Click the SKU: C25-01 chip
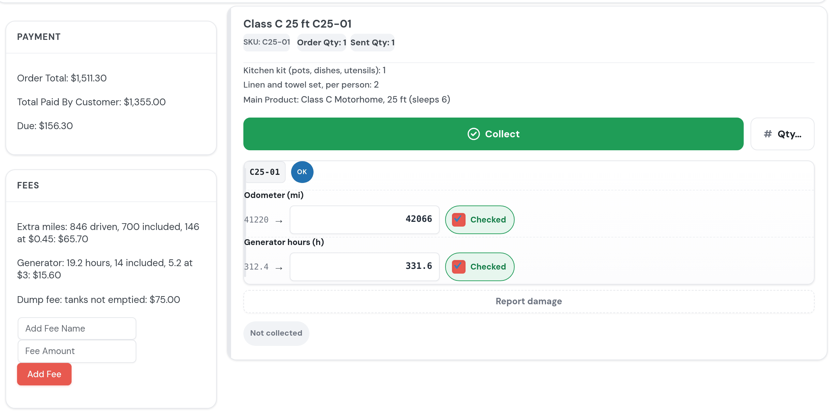This screenshot has height=413, width=833. [267, 42]
